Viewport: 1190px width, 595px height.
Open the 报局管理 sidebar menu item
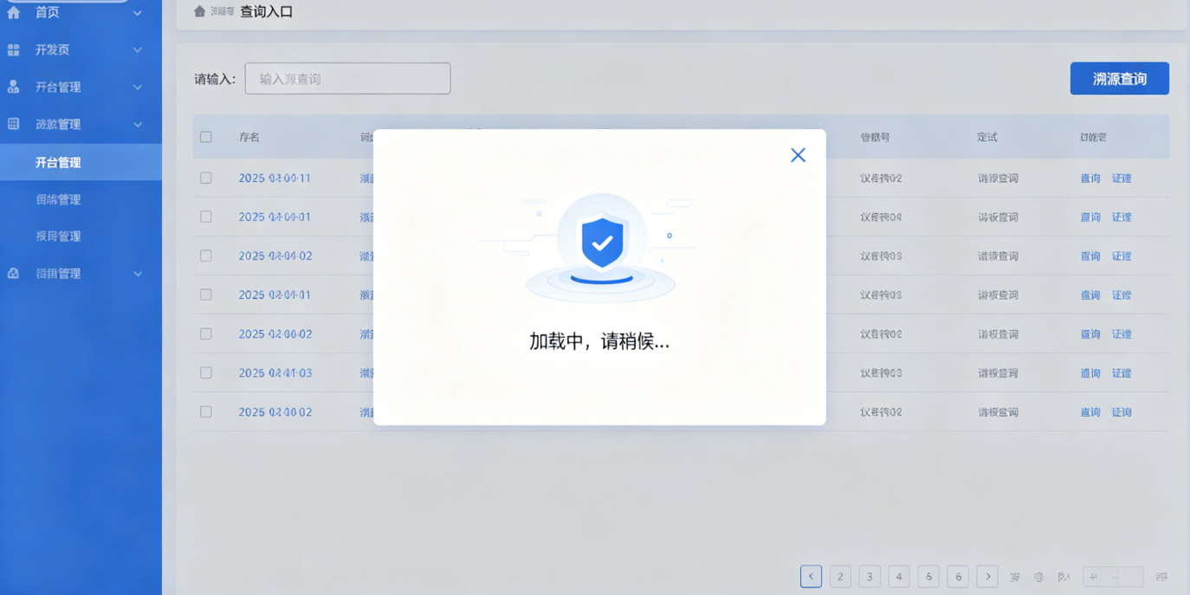point(81,236)
